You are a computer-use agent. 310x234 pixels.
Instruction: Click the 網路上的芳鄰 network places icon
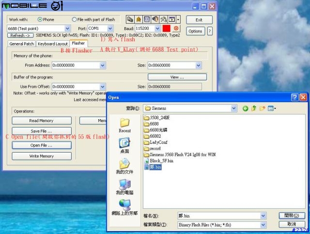pos(124,207)
